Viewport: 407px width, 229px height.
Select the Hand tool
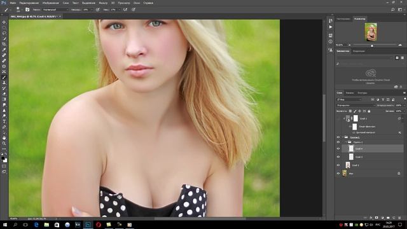pyautogui.click(x=4, y=138)
